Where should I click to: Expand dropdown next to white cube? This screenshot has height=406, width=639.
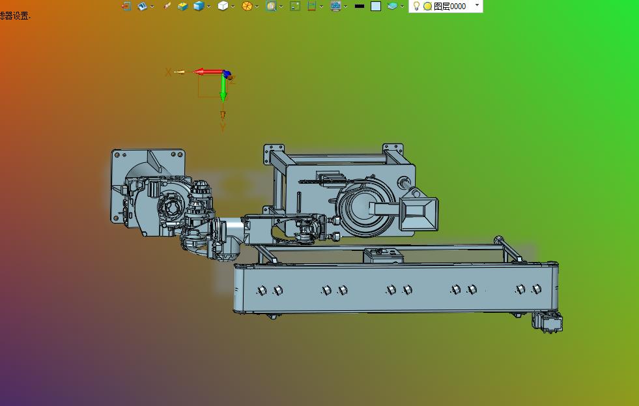(233, 7)
